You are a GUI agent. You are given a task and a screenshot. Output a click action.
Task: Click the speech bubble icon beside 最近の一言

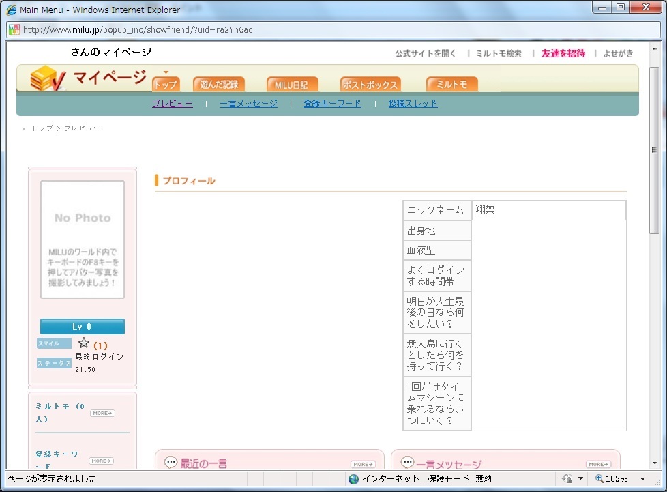171,463
